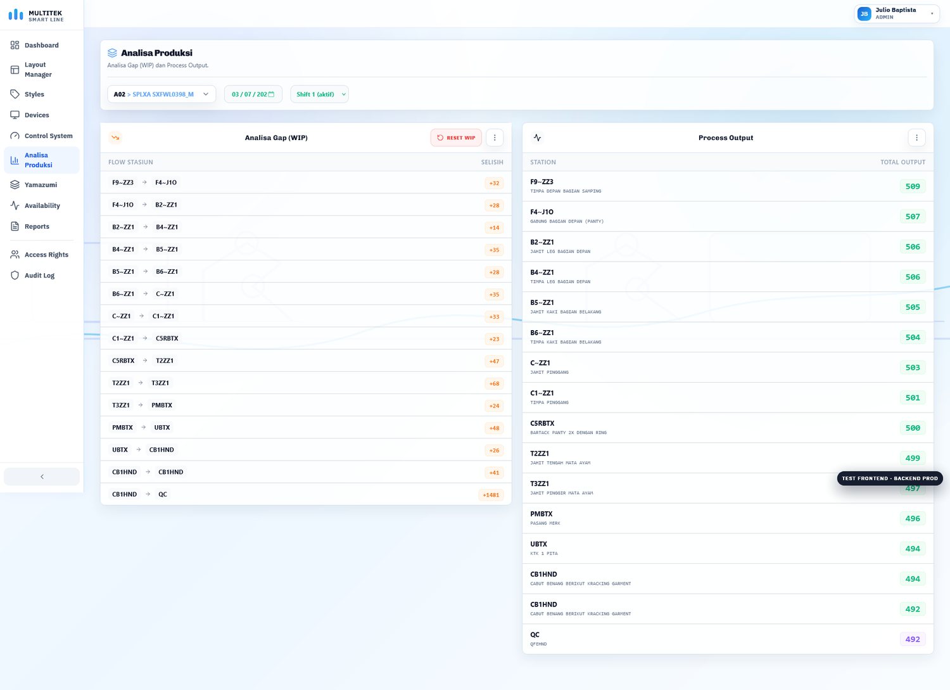
Task: Click the 509 output value for F9~ZZ3
Action: tap(913, 186)
